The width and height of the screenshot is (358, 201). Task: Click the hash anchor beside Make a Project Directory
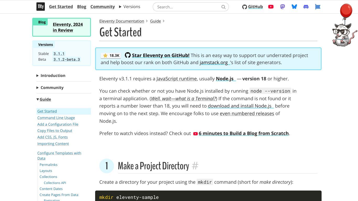[195, 166]
